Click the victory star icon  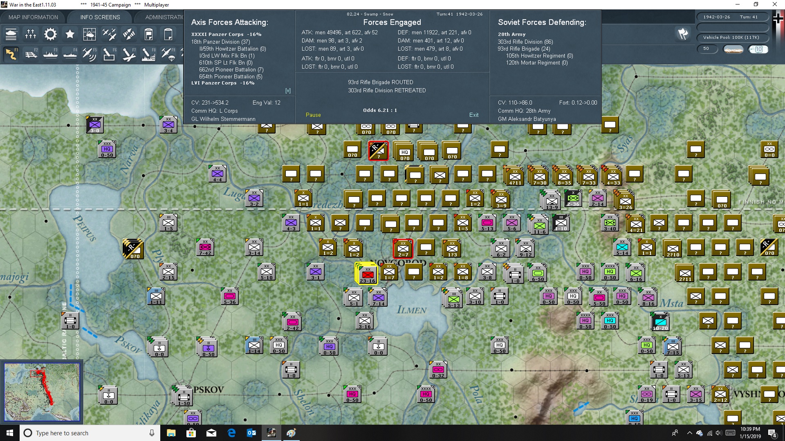point(70,34)
